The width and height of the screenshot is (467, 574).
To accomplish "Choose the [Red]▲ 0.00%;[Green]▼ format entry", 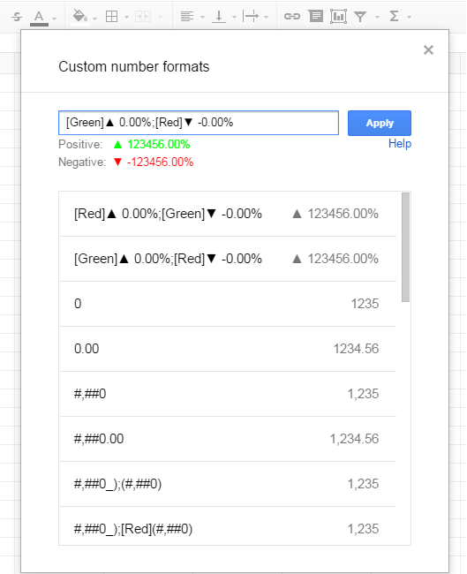I will pyautogui.click(x=228, y=214).
